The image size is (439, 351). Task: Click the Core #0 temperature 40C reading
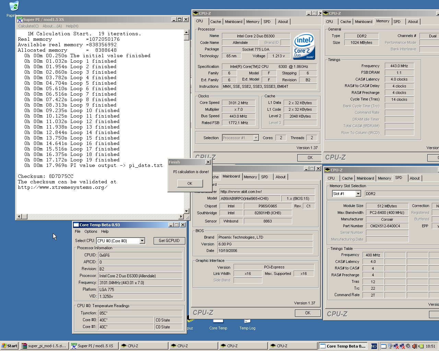point(126,320)
